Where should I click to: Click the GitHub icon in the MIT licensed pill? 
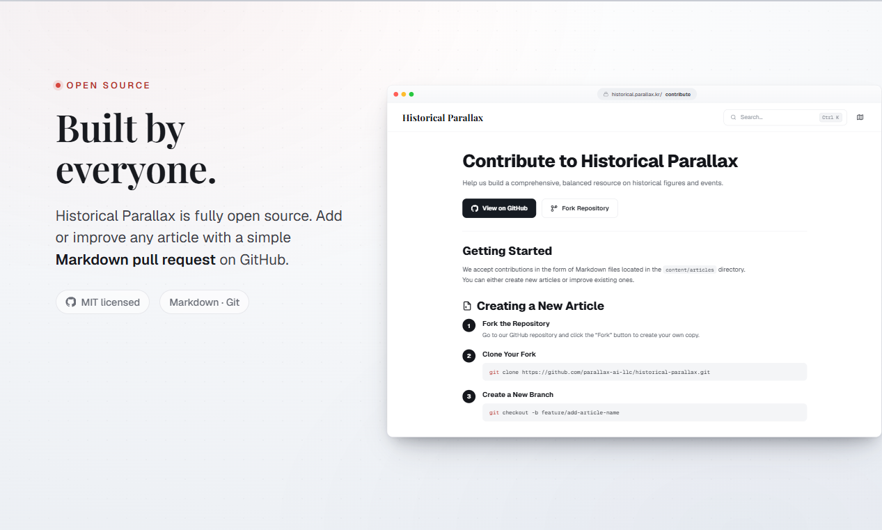pos(71,302)
